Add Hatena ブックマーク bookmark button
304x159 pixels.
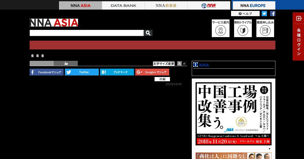(117, 72)
